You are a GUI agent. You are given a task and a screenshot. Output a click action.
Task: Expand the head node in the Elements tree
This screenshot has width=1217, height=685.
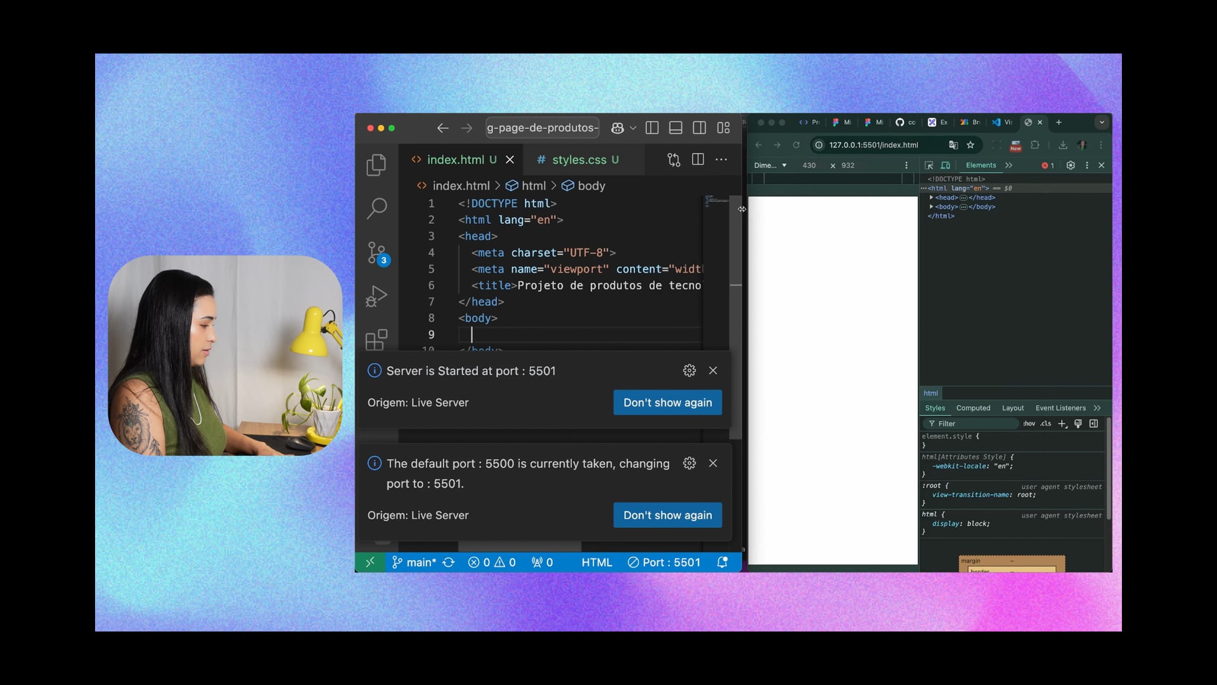(x=931, y=198)
